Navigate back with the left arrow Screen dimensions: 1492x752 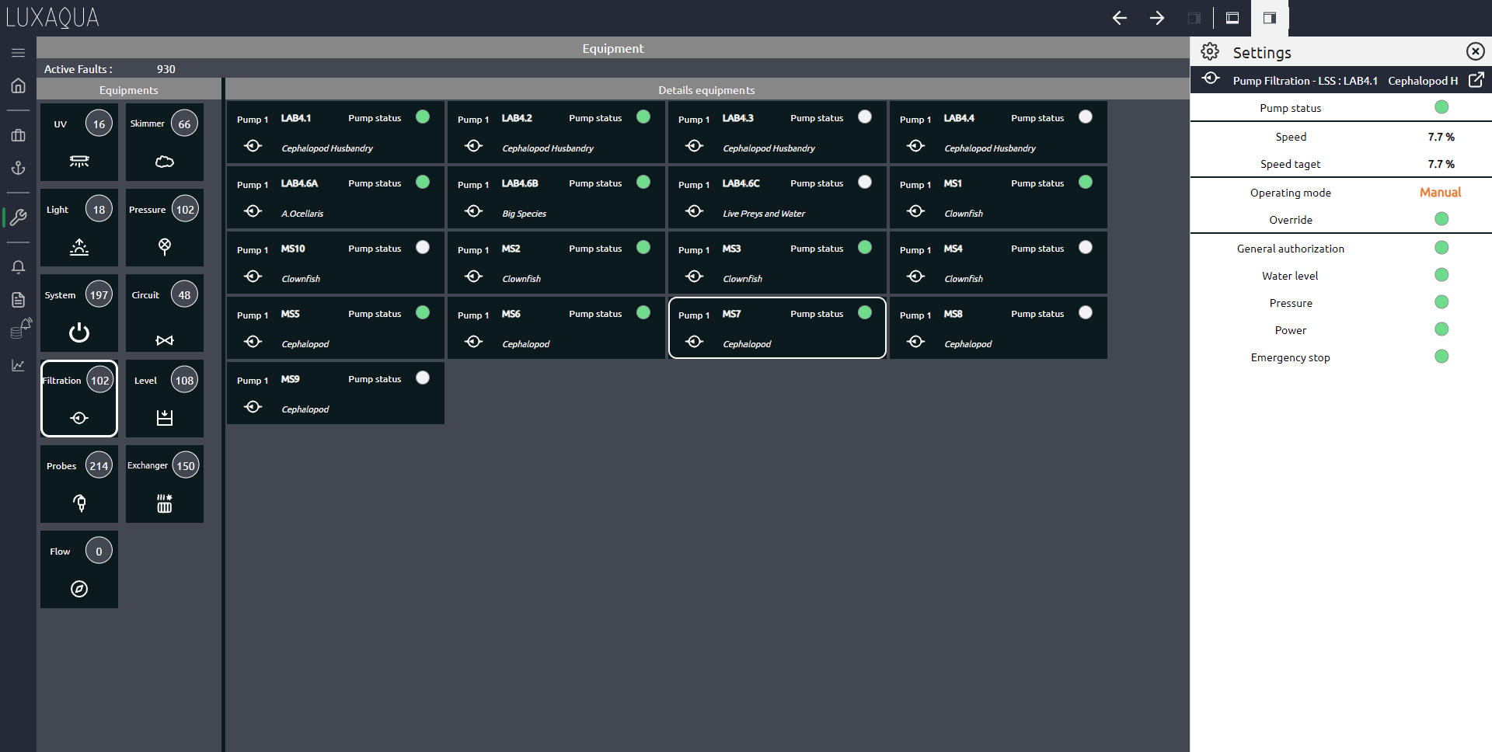tap(1120, 17)
